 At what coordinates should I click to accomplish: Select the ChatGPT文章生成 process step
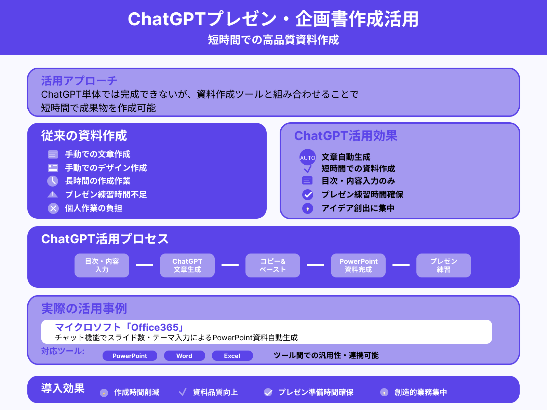[x=187, y=265]
